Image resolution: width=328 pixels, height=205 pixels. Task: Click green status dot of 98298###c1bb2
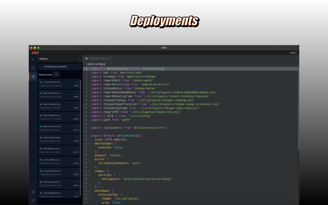tap(41, 149)
